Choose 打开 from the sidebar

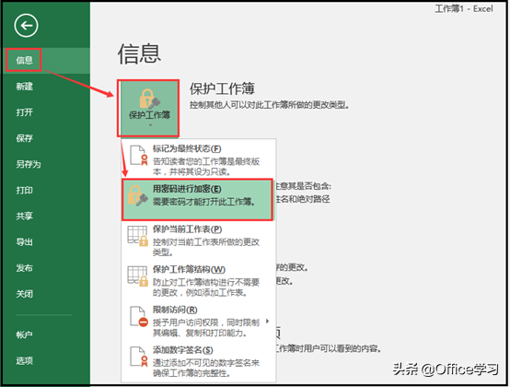25,112
